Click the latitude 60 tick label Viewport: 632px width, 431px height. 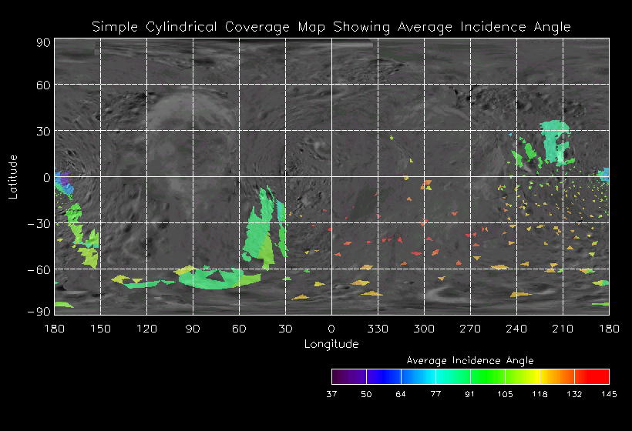(43, 85)
